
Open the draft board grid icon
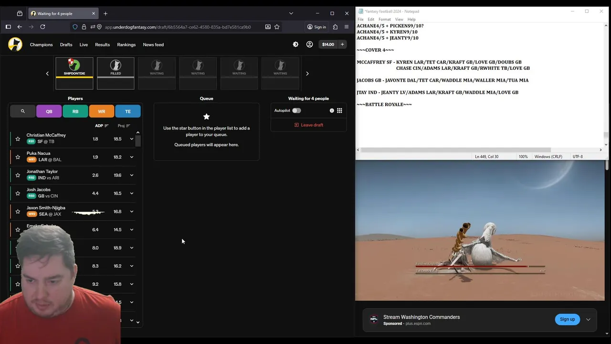339,110
